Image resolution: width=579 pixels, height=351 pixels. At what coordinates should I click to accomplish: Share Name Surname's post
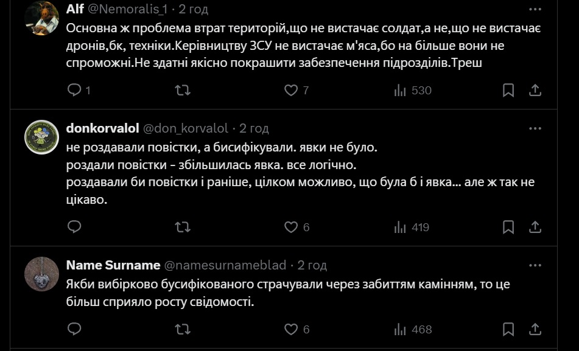pyautogui.click(x=535, y=329)
